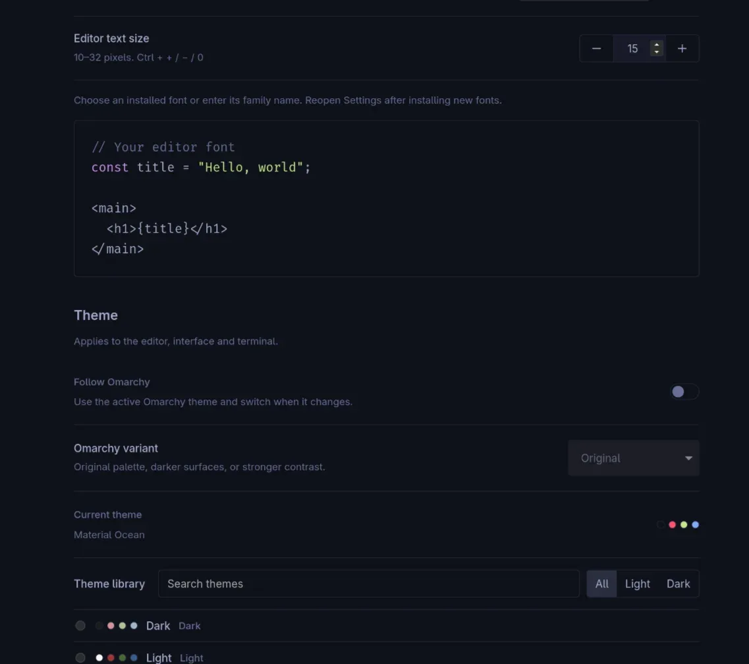
Task: Click the Light theme name in the library
Action: click(x=159, y=658)
